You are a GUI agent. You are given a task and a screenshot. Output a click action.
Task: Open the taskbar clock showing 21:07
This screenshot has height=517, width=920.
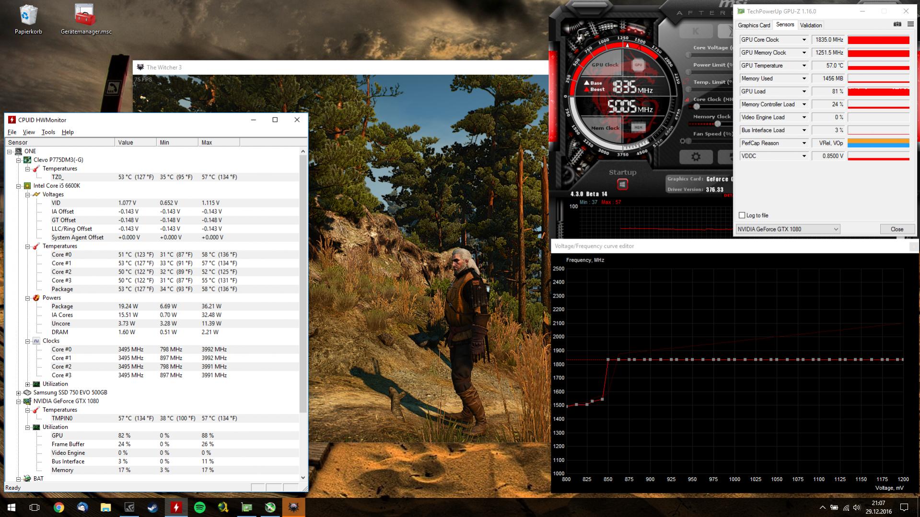pos(878,507)
